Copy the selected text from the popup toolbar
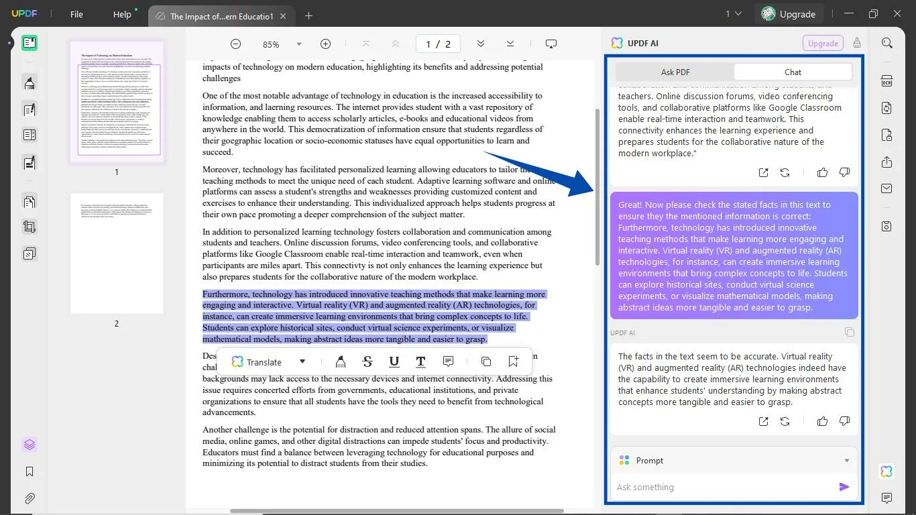Viewport: 916px width, 515px height. (x=485, y=361)
